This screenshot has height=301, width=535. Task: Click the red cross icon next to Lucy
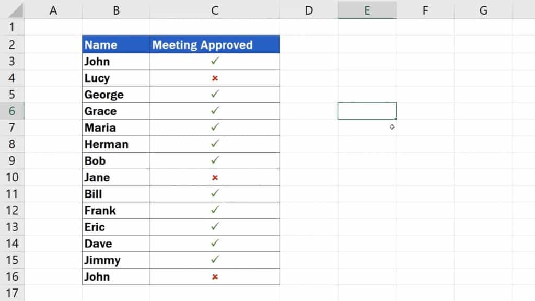point(215,78)
